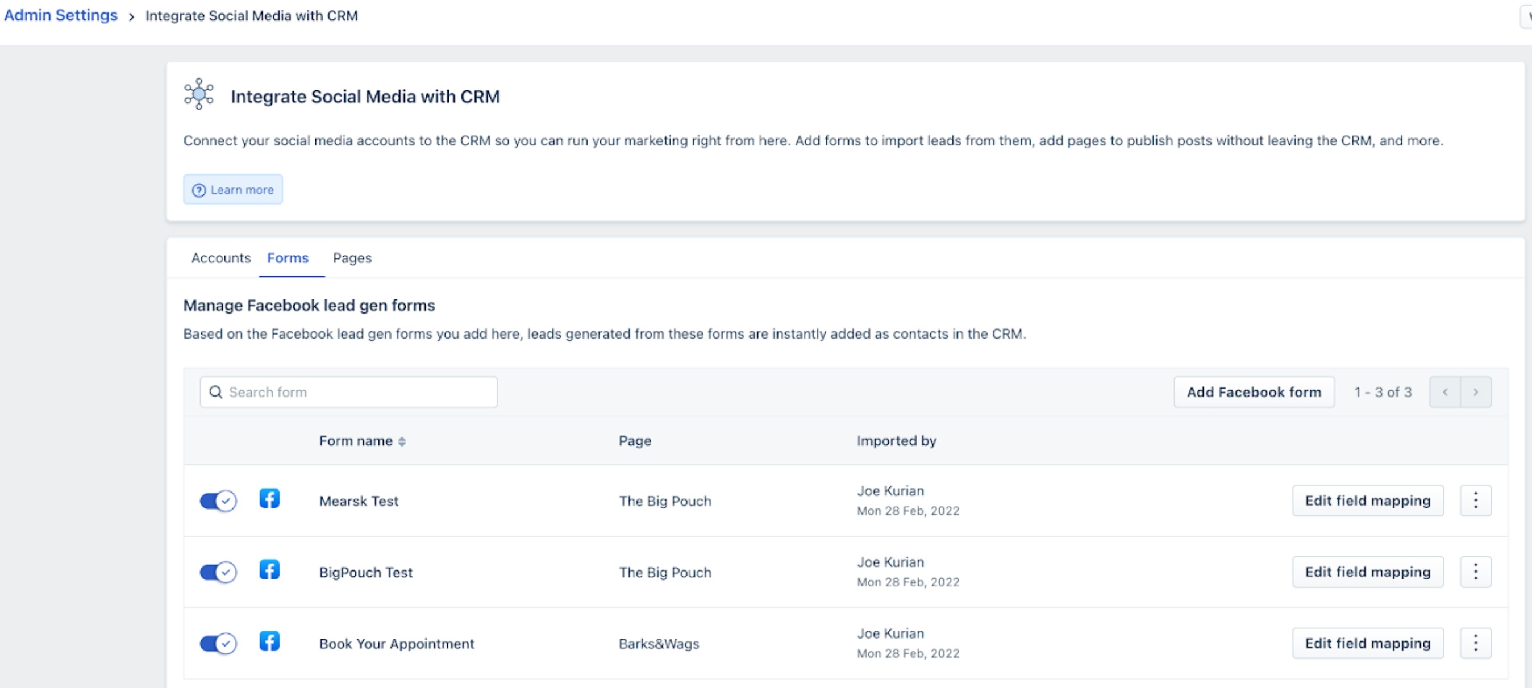Click Joe Kurian in Book Your Appointment row
This screenshot has height=688, width=1532.
tap(890, 634)
